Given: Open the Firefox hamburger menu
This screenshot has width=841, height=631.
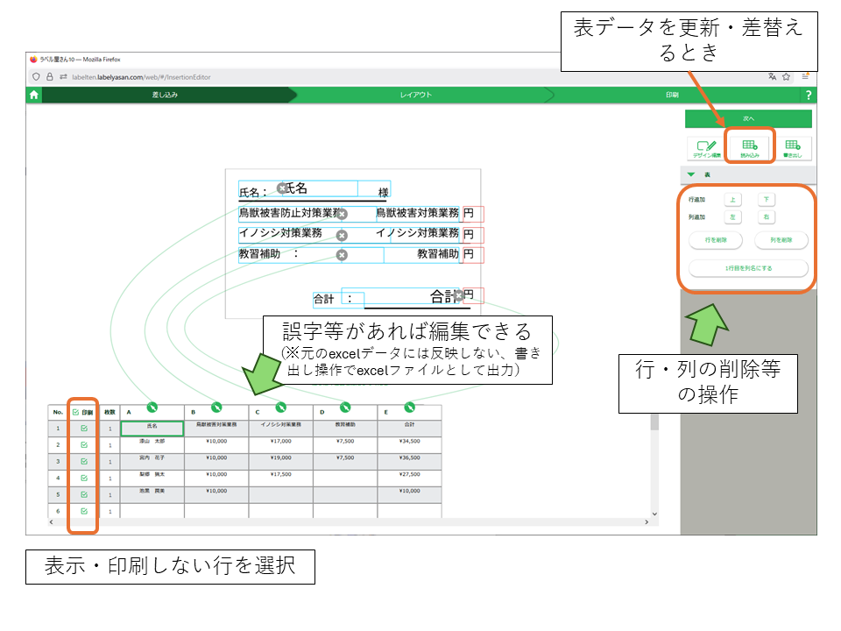Looking at the screenshot, I should 805,77.
